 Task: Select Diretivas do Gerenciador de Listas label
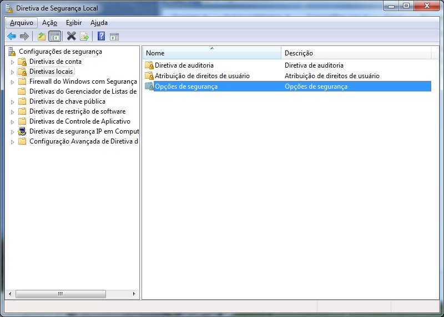point(83,91)
